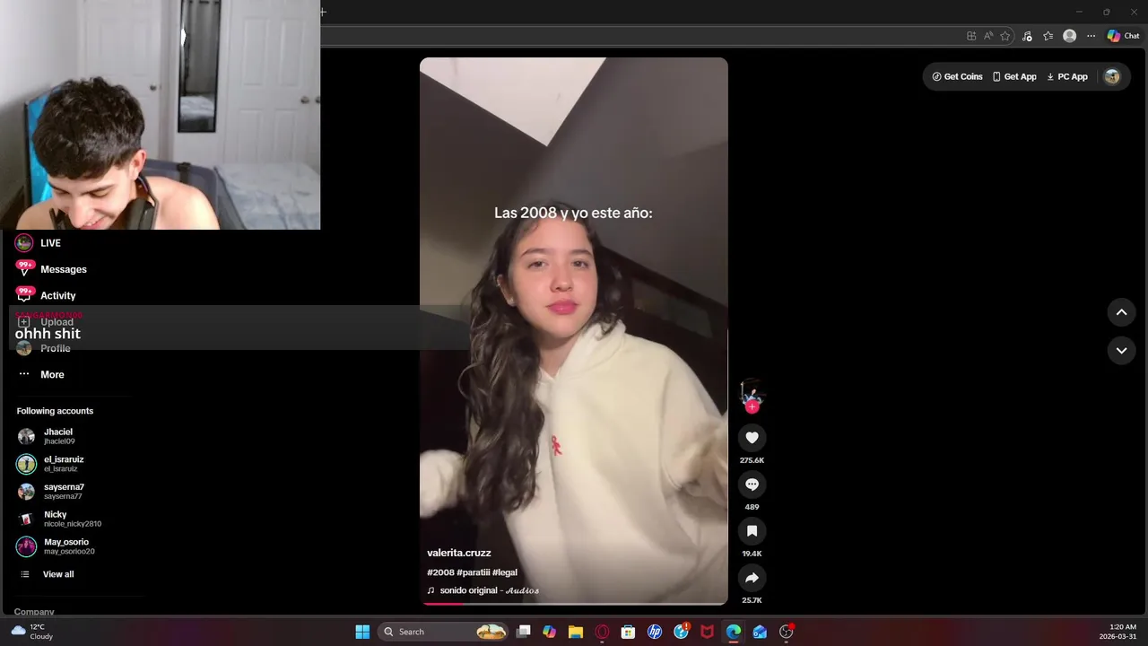Image resolution: width=1148 pixels, height=646 pixels.
Task: Open TikTok profile avatar at top right
Action: (x=1112, y=77)
